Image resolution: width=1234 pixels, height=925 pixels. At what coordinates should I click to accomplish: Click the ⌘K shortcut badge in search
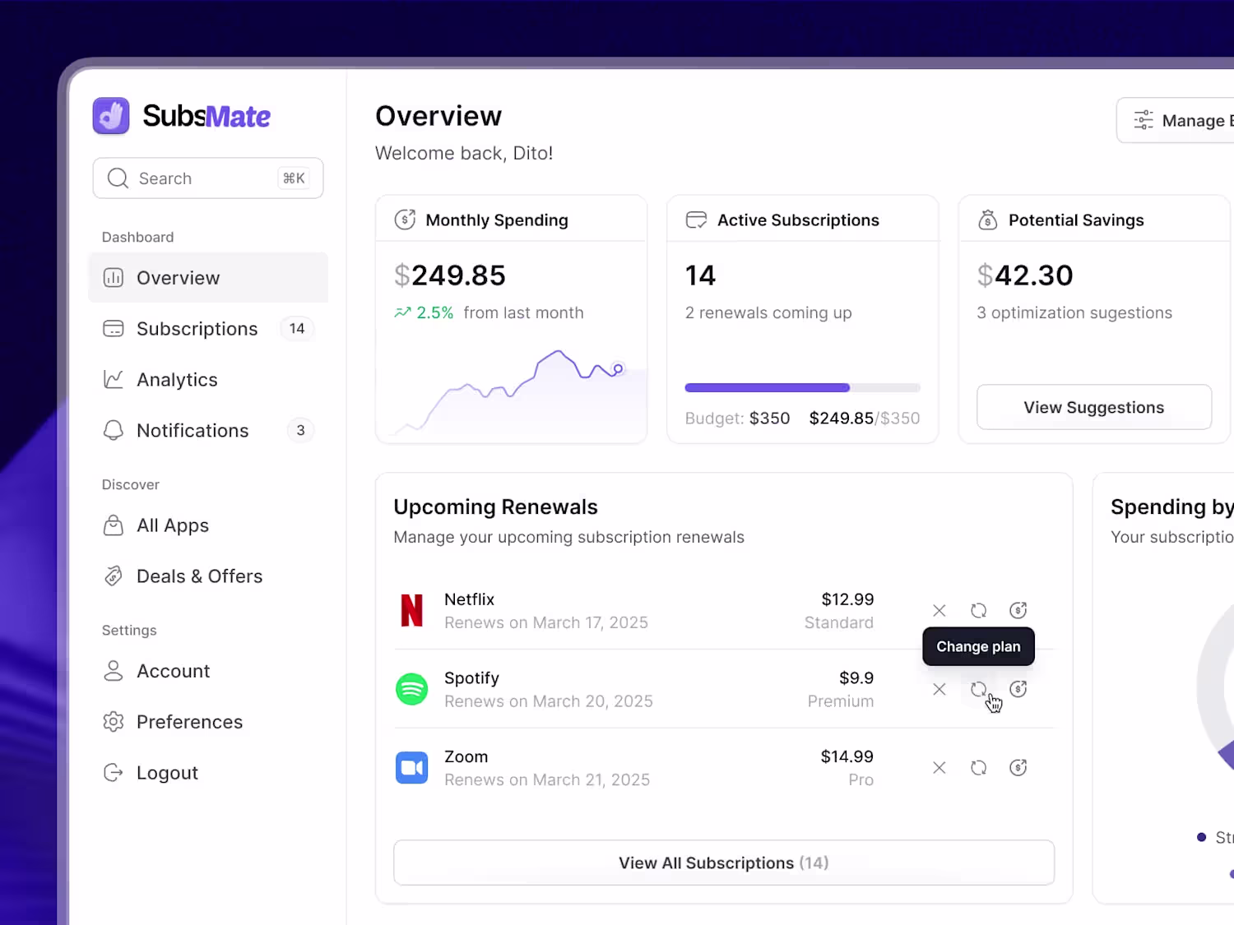pyautogui.click(x=294, y=178)
